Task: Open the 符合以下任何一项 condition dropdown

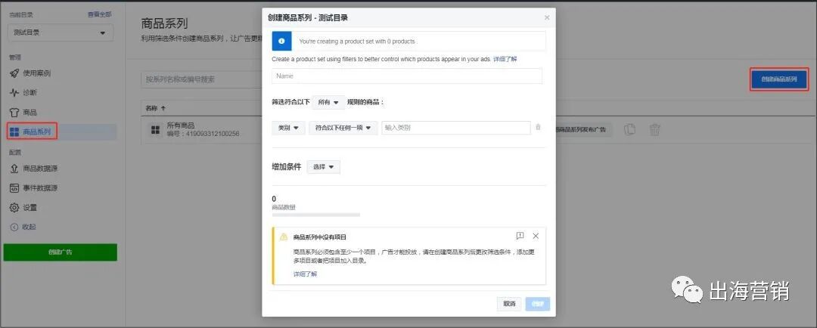Action: click(x=343, y=128)
